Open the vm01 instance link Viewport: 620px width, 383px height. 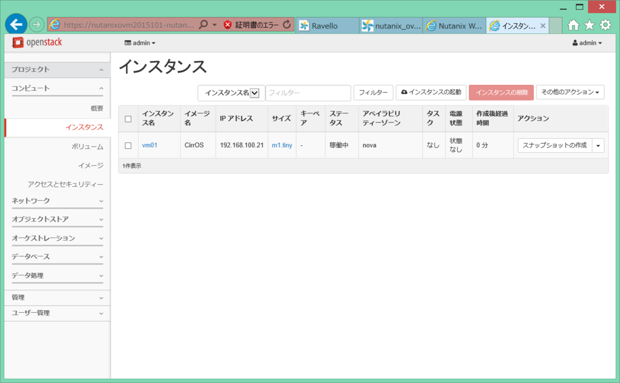point(150,145)
